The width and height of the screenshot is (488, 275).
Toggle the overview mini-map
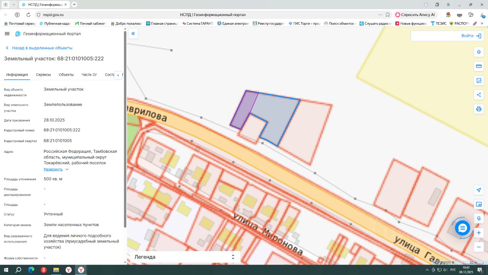(479, 204)
